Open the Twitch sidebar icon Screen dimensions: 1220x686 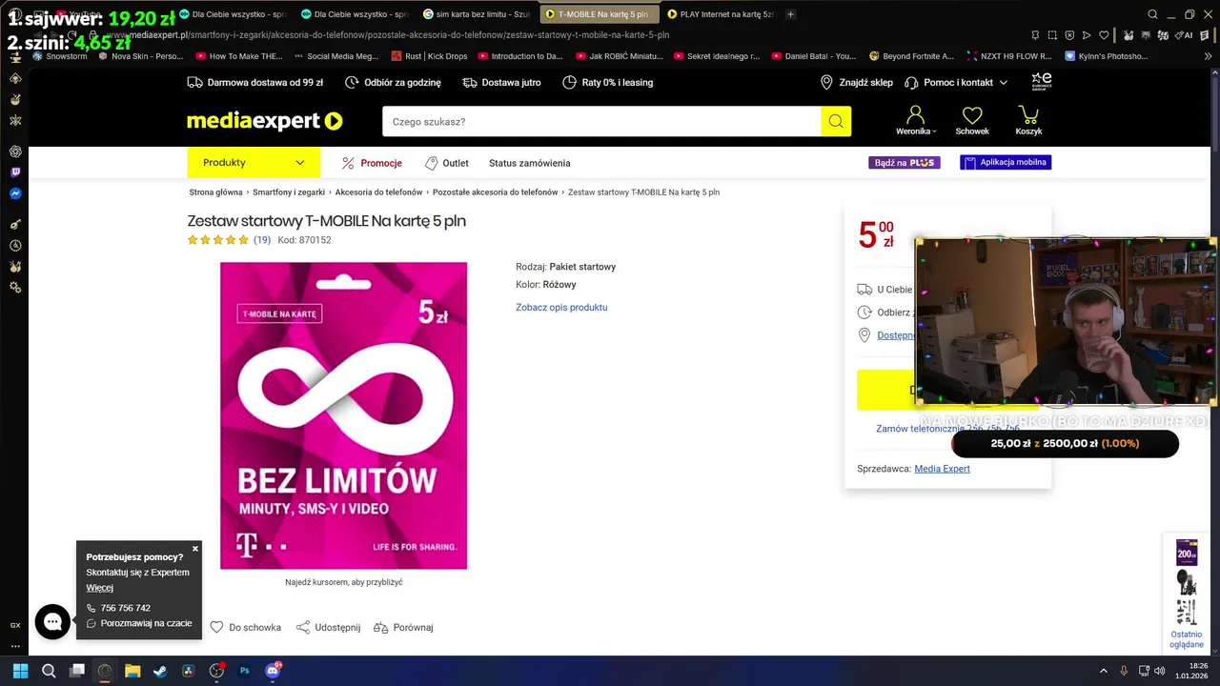pyautogui.click(x=15, y=172)
